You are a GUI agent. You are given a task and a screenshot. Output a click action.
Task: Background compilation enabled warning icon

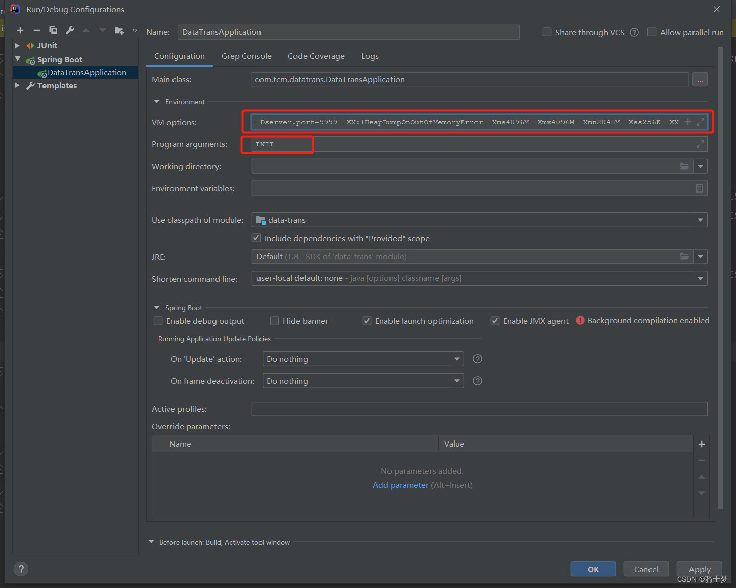[x=580, y=320]
